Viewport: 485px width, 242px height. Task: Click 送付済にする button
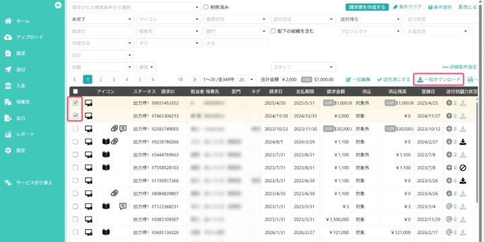point(394,79)
